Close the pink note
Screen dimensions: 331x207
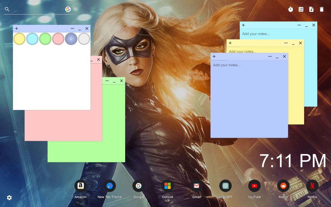(x=99, y=60)
